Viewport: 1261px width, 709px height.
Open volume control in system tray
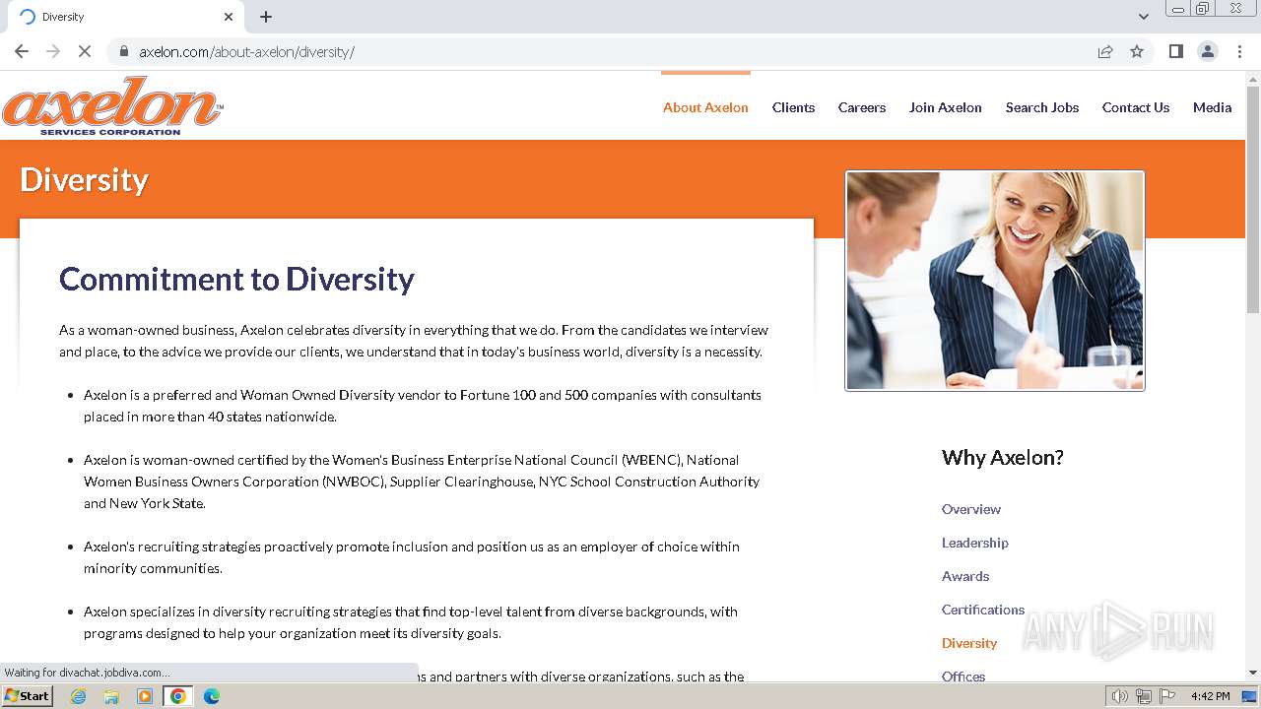click(x=1119, y=696)
